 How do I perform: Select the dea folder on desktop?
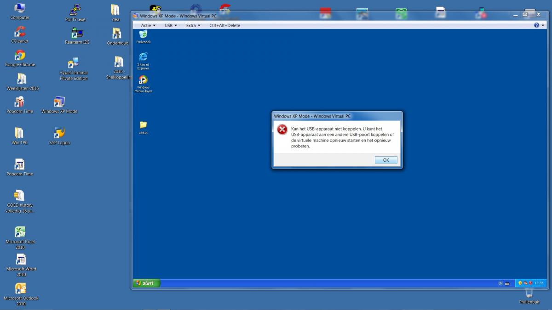(115, 13)
